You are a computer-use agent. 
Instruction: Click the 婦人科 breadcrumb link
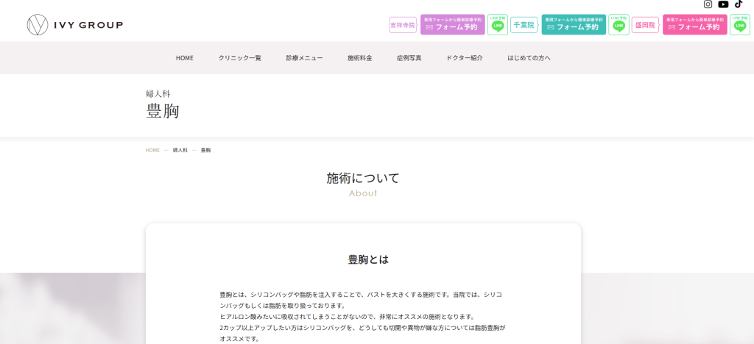click(180, 150)
